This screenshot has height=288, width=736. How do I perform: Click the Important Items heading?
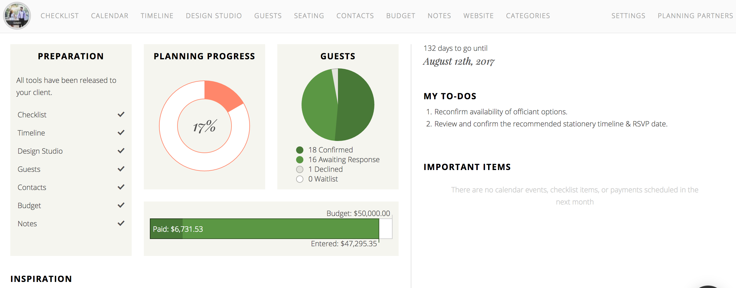pyautogui.click(x=467, y=167)
